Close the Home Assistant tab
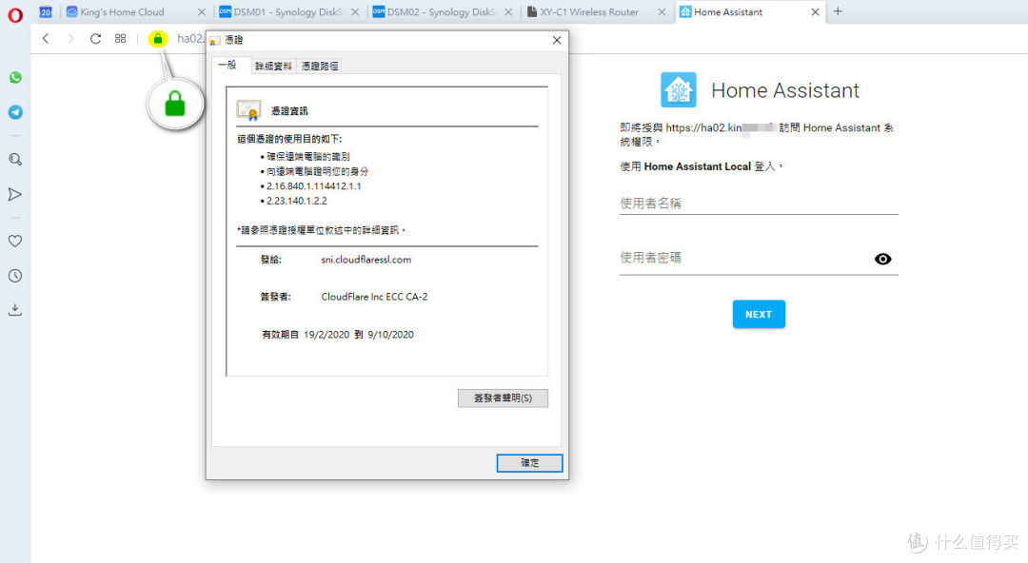 pyautogui.click(x=815, y=11)
